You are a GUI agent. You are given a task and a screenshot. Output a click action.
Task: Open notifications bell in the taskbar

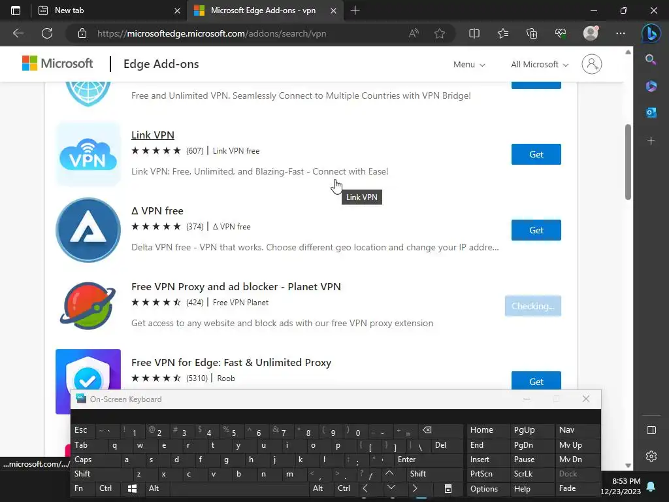[651, 486]
